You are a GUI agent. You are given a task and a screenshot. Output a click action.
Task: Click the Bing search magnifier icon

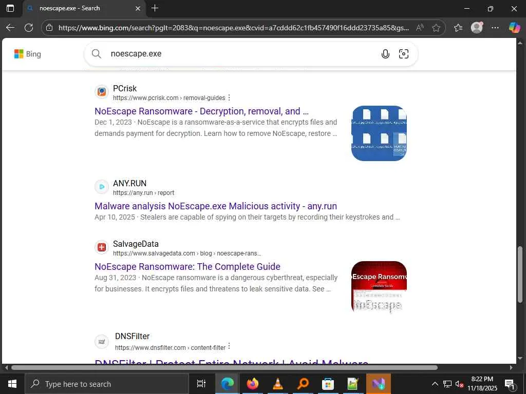(96, 53)
